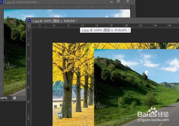Click the ruler origin corner box in 2.jpg
The image size is (179, 126).
click(29, 26)
